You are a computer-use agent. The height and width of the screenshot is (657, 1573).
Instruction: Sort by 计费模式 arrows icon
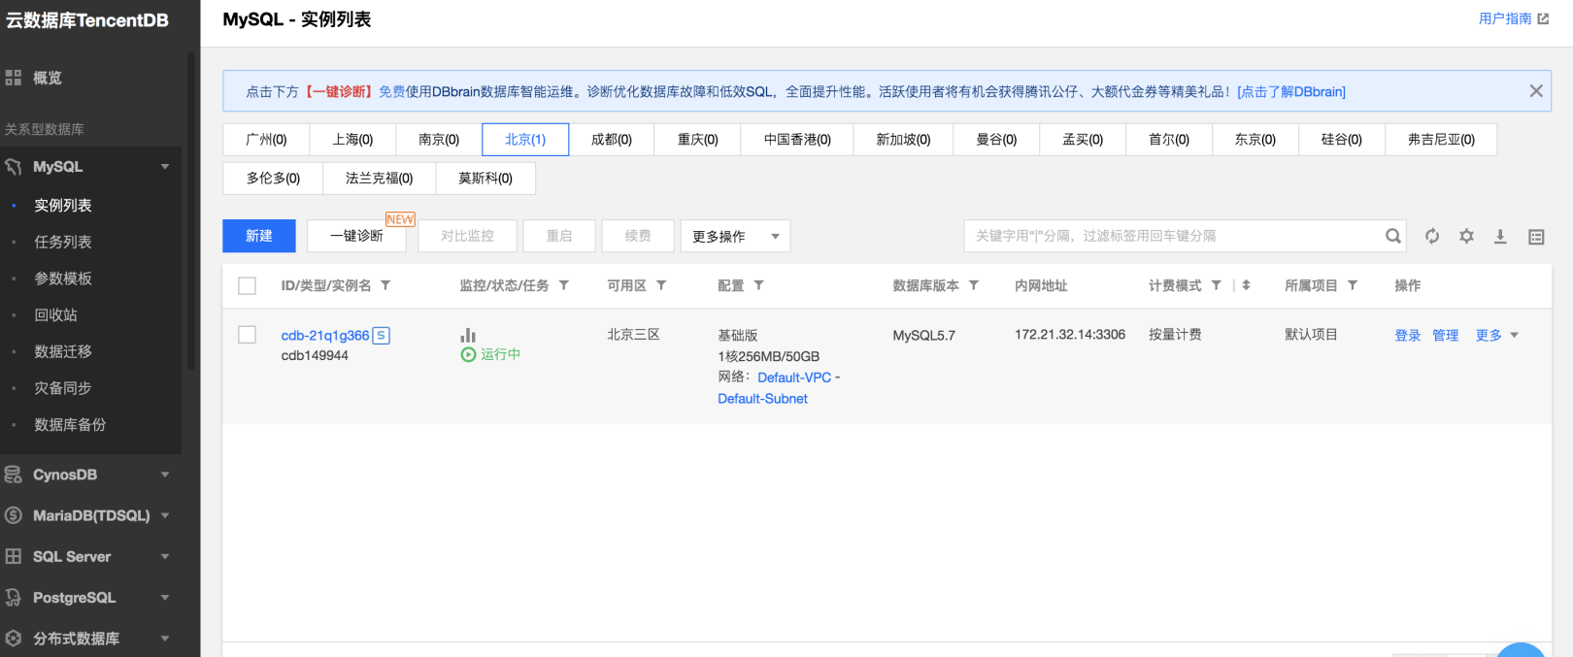(x=1247, y=285)
